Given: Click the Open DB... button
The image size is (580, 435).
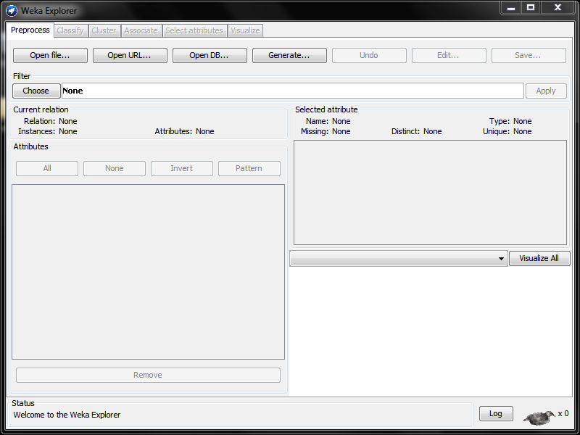Looking at the screenshot, I should tap(210, 56).
